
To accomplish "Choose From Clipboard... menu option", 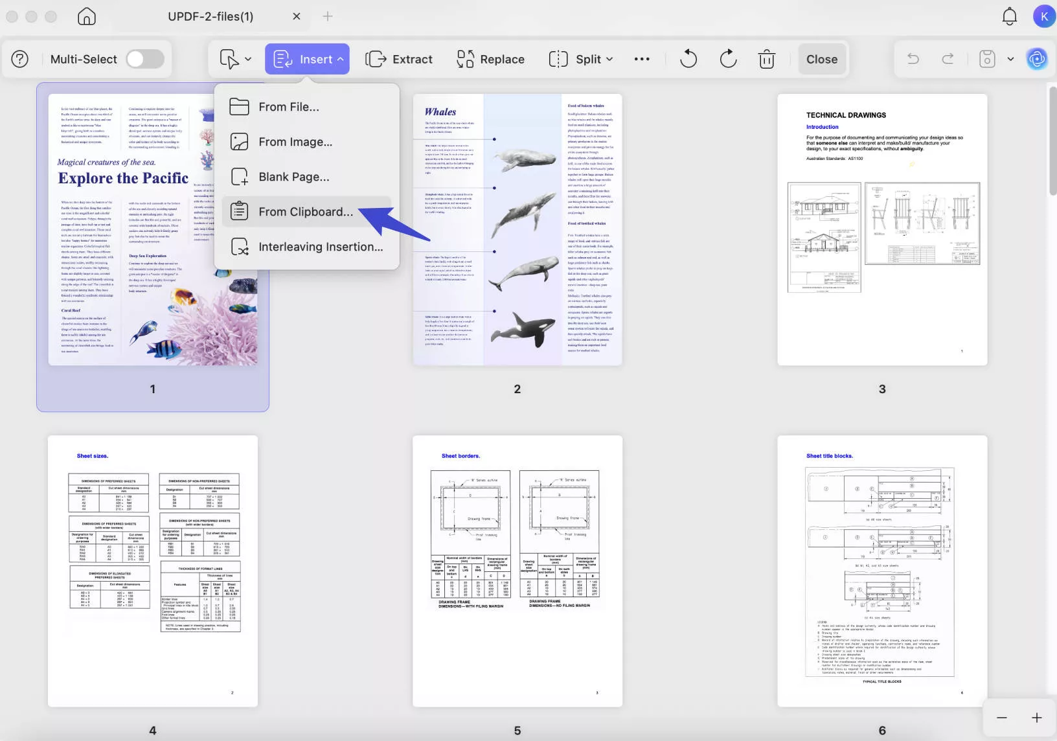I will pyautogui.click(x=306, y=212).
